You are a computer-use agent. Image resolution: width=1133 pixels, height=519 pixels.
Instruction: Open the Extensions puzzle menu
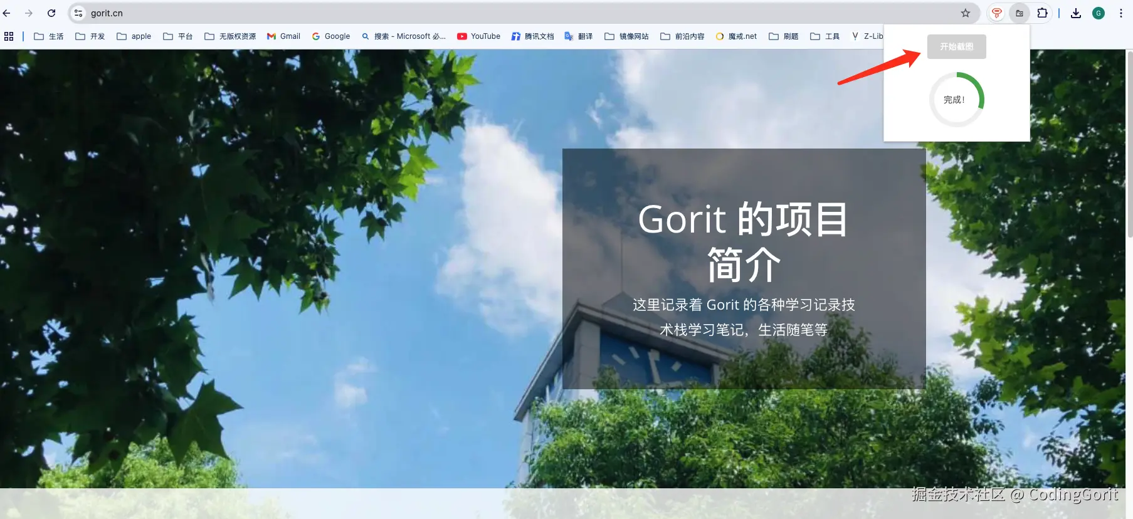pyautogui.click(x=1042, y=13)
